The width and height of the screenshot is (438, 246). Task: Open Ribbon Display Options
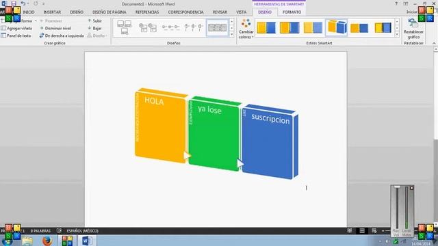coord(406,3)
